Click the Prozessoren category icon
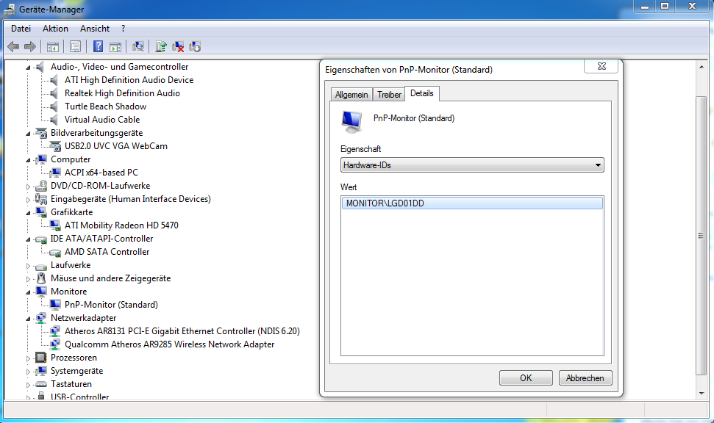Image resolution: width=714 pixels, height=423 pixels. 41,358
